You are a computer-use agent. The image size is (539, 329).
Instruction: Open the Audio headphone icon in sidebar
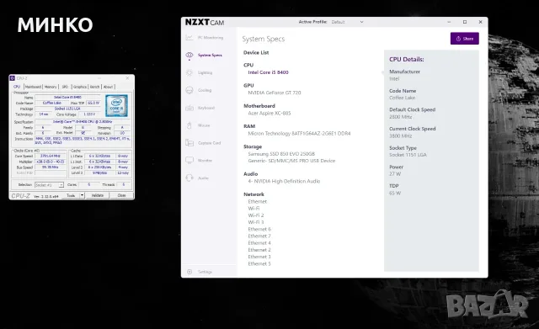tap(189, 178)
